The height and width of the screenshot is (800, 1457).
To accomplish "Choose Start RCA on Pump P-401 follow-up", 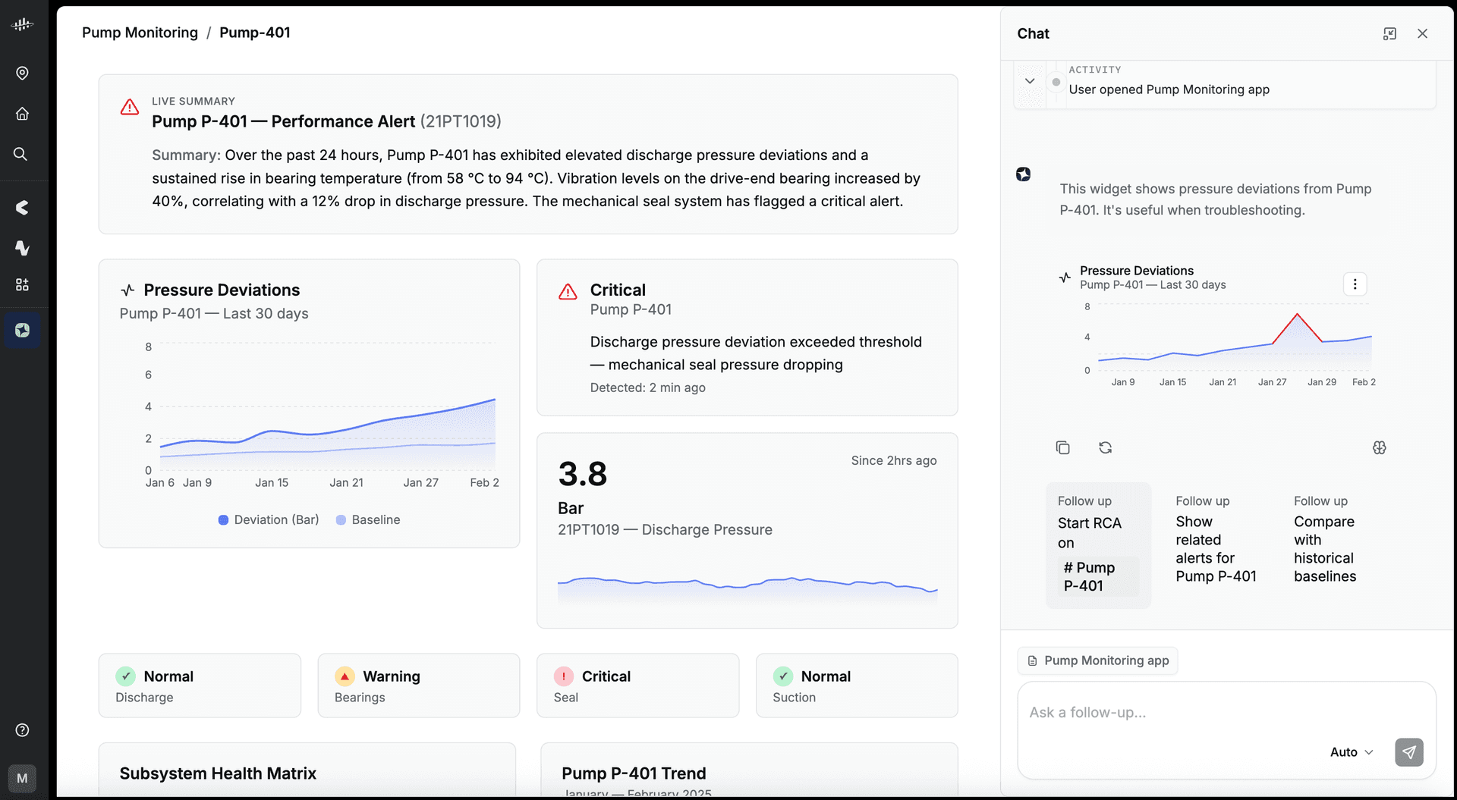I will tap(1098, 545).
